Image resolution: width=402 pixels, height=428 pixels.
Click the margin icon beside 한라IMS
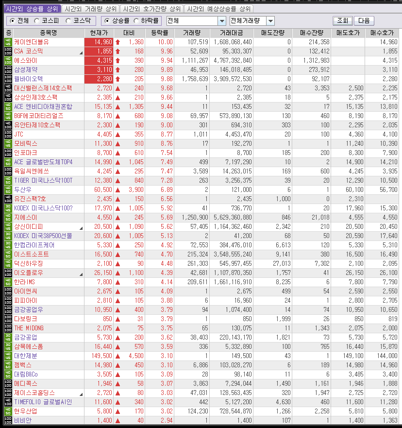pyautogui.click(x=8, y=282)
